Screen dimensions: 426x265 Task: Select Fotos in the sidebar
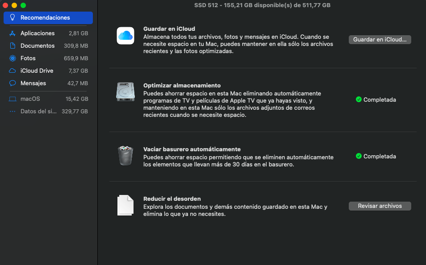tap(48, 58)
